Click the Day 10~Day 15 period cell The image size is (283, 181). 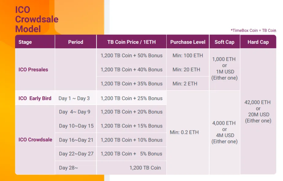coord(76,126)
